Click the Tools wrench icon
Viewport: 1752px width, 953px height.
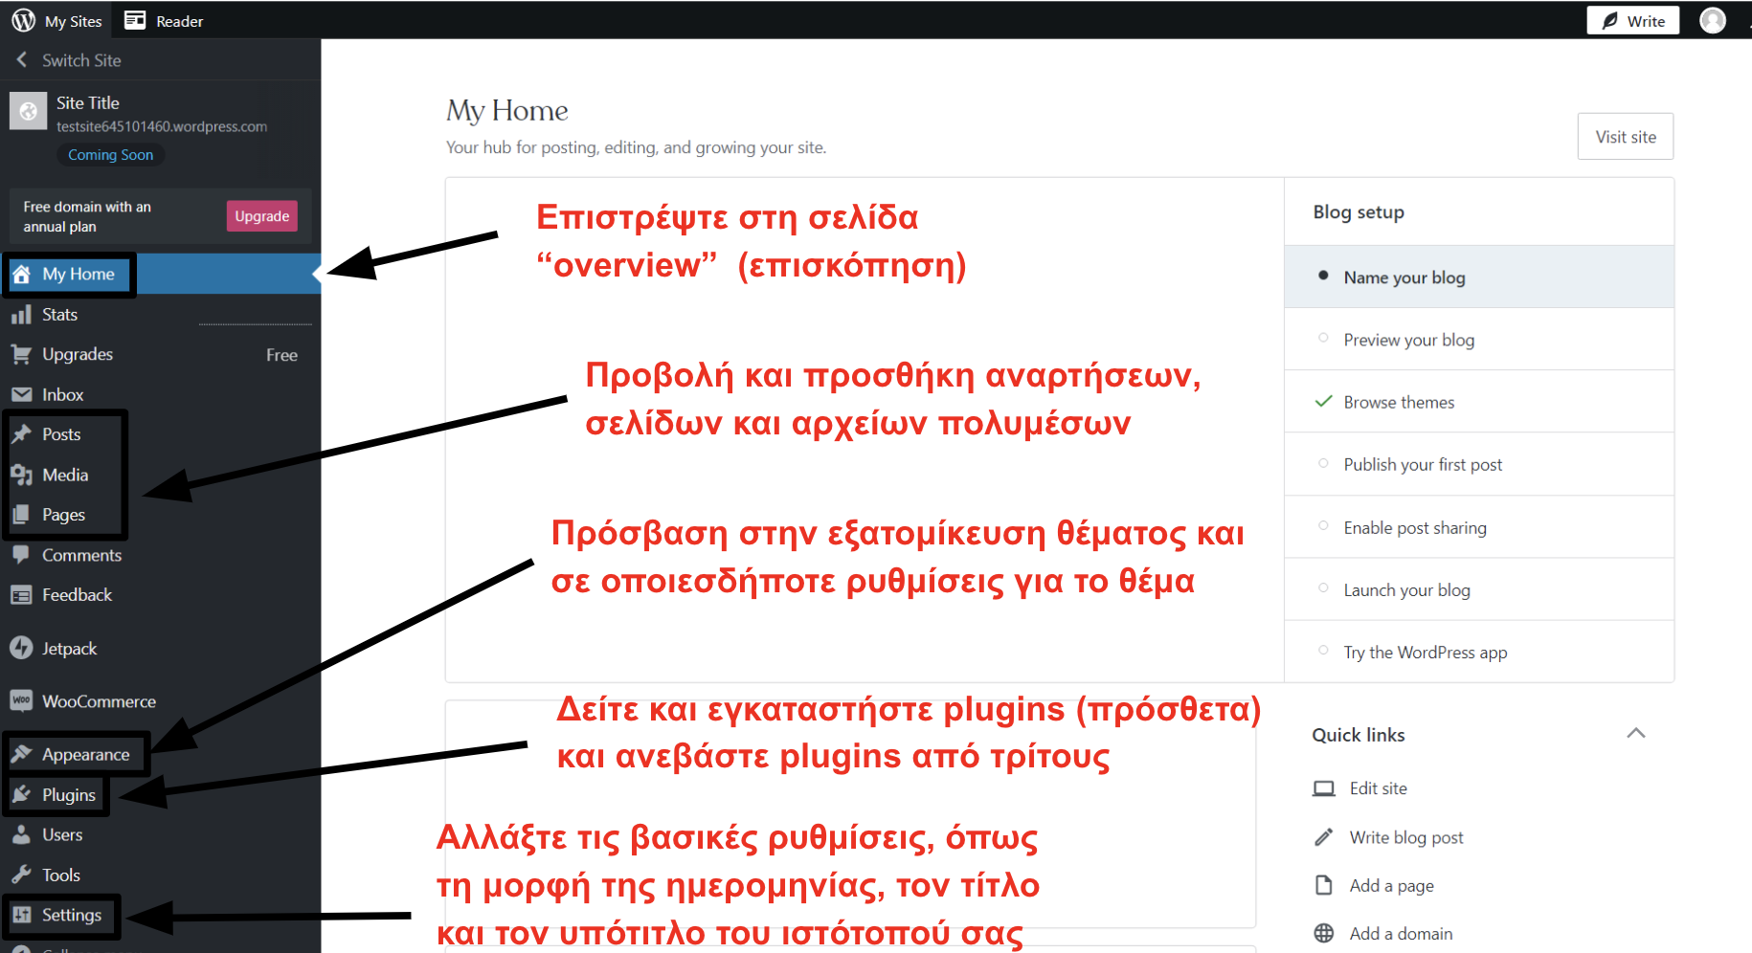click(21, 875)
